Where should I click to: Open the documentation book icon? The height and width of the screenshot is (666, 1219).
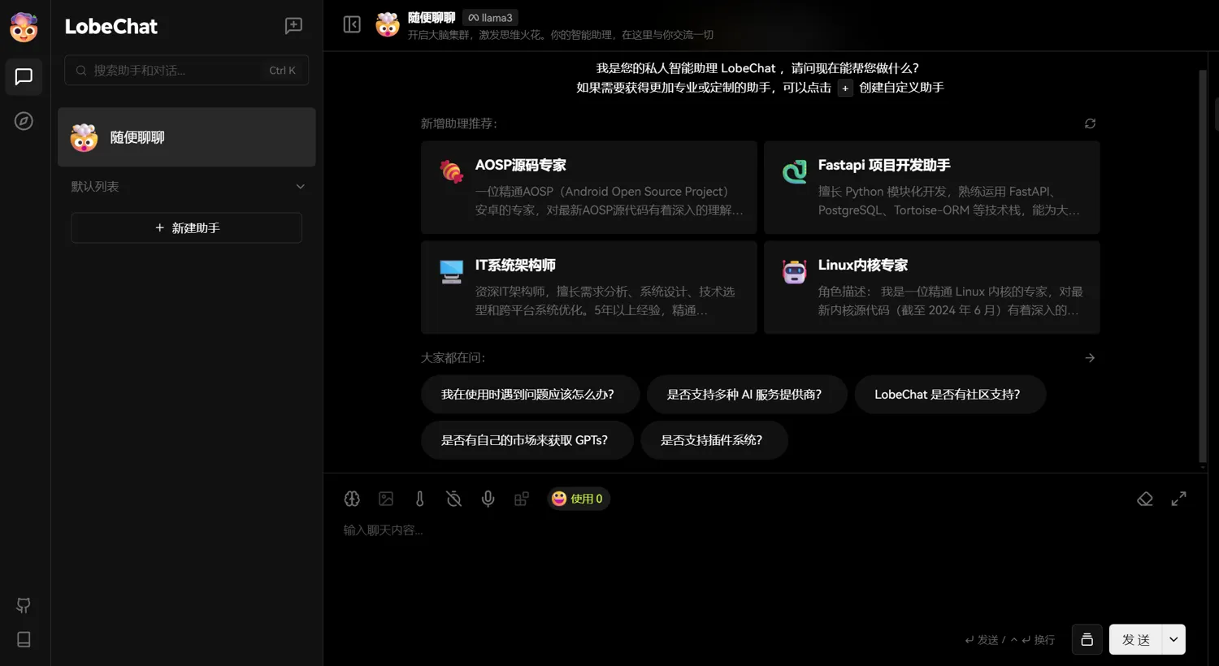point(24,639)
